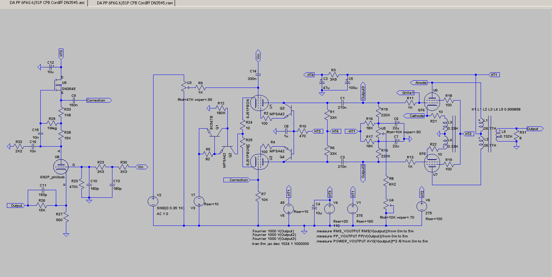Screen dimensions: 552x277
Task: Click the 'K1 L1 L2 L3 L4 L5 0.999858' coupling text
Action: (496, 109)
